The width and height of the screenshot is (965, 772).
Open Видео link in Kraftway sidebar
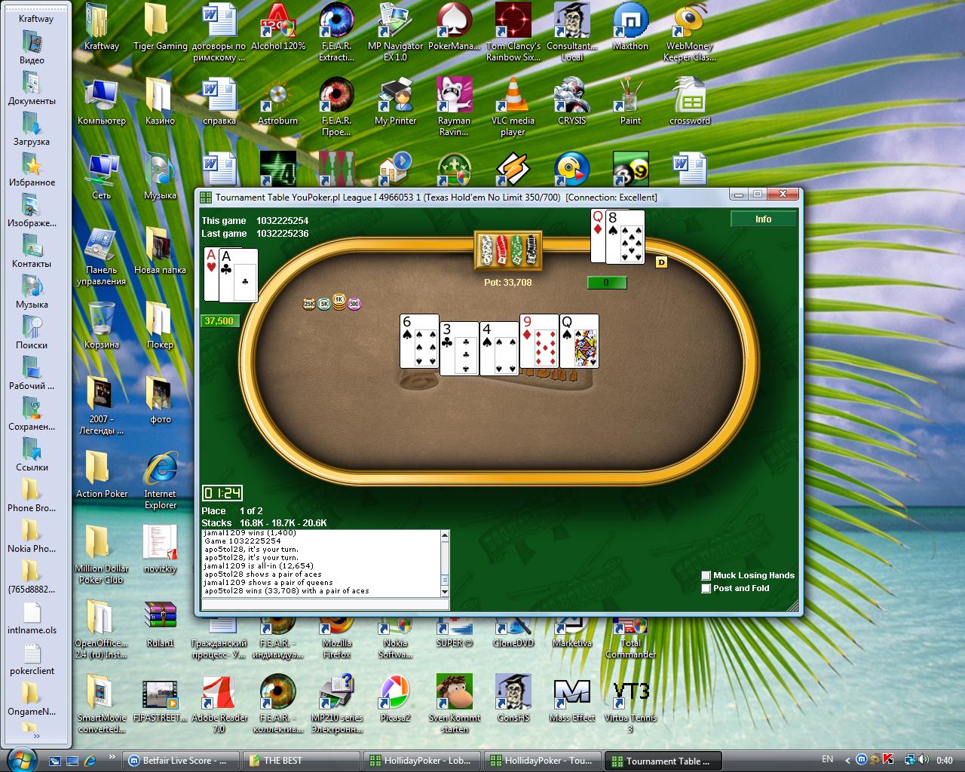32,47
